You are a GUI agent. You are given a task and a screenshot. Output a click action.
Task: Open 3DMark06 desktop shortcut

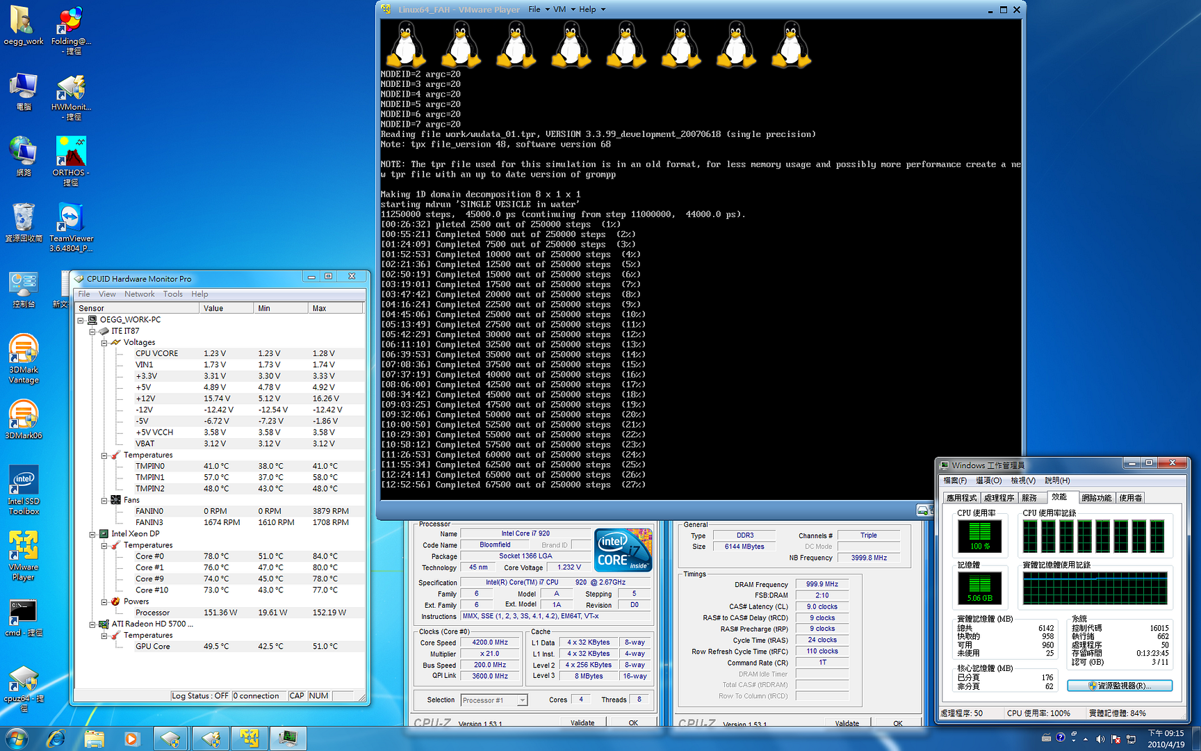coord(23,419)
